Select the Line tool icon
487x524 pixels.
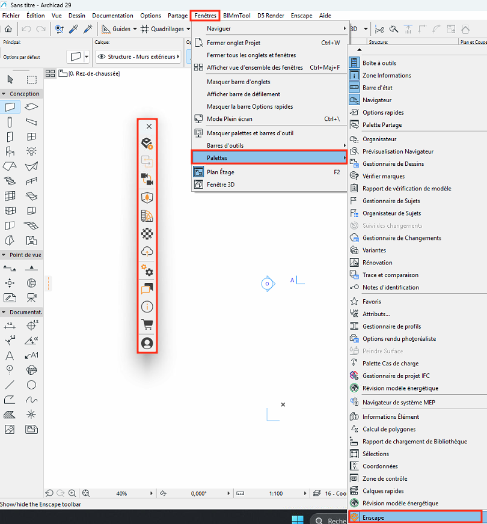10,385
